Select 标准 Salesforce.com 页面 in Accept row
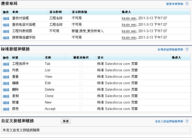 [117, 109]
